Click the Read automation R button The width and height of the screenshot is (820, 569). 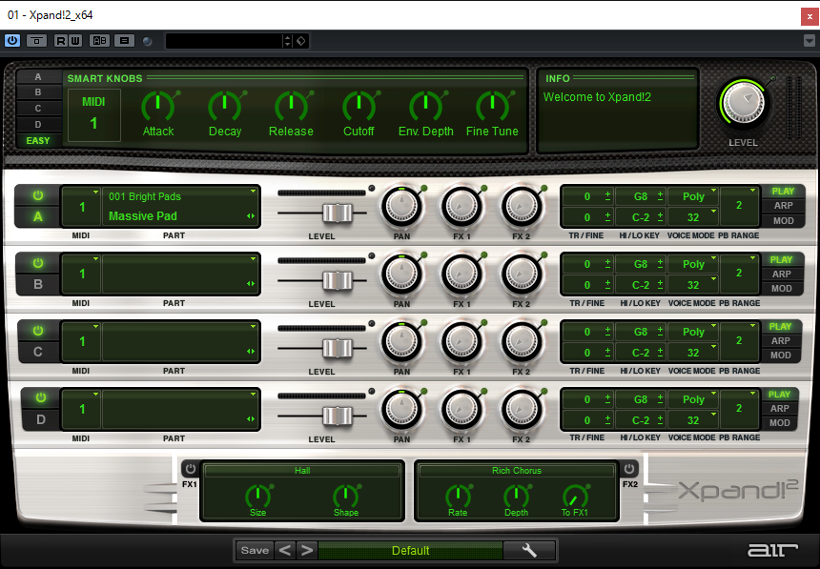(61, 40)
